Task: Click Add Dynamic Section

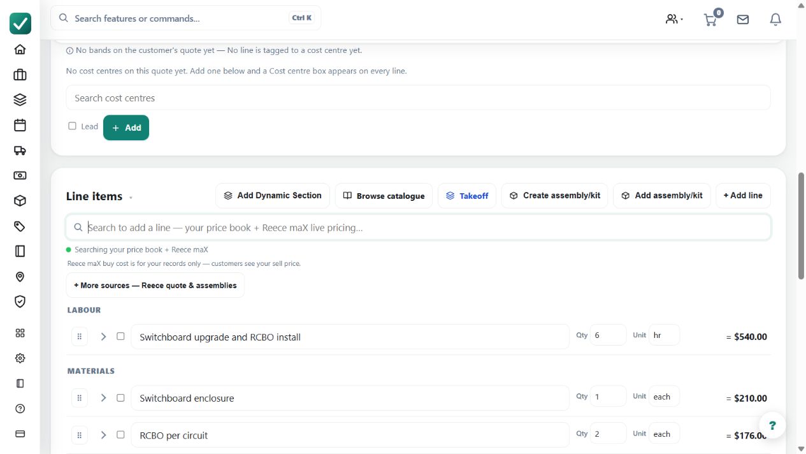Action: [273, 196]
